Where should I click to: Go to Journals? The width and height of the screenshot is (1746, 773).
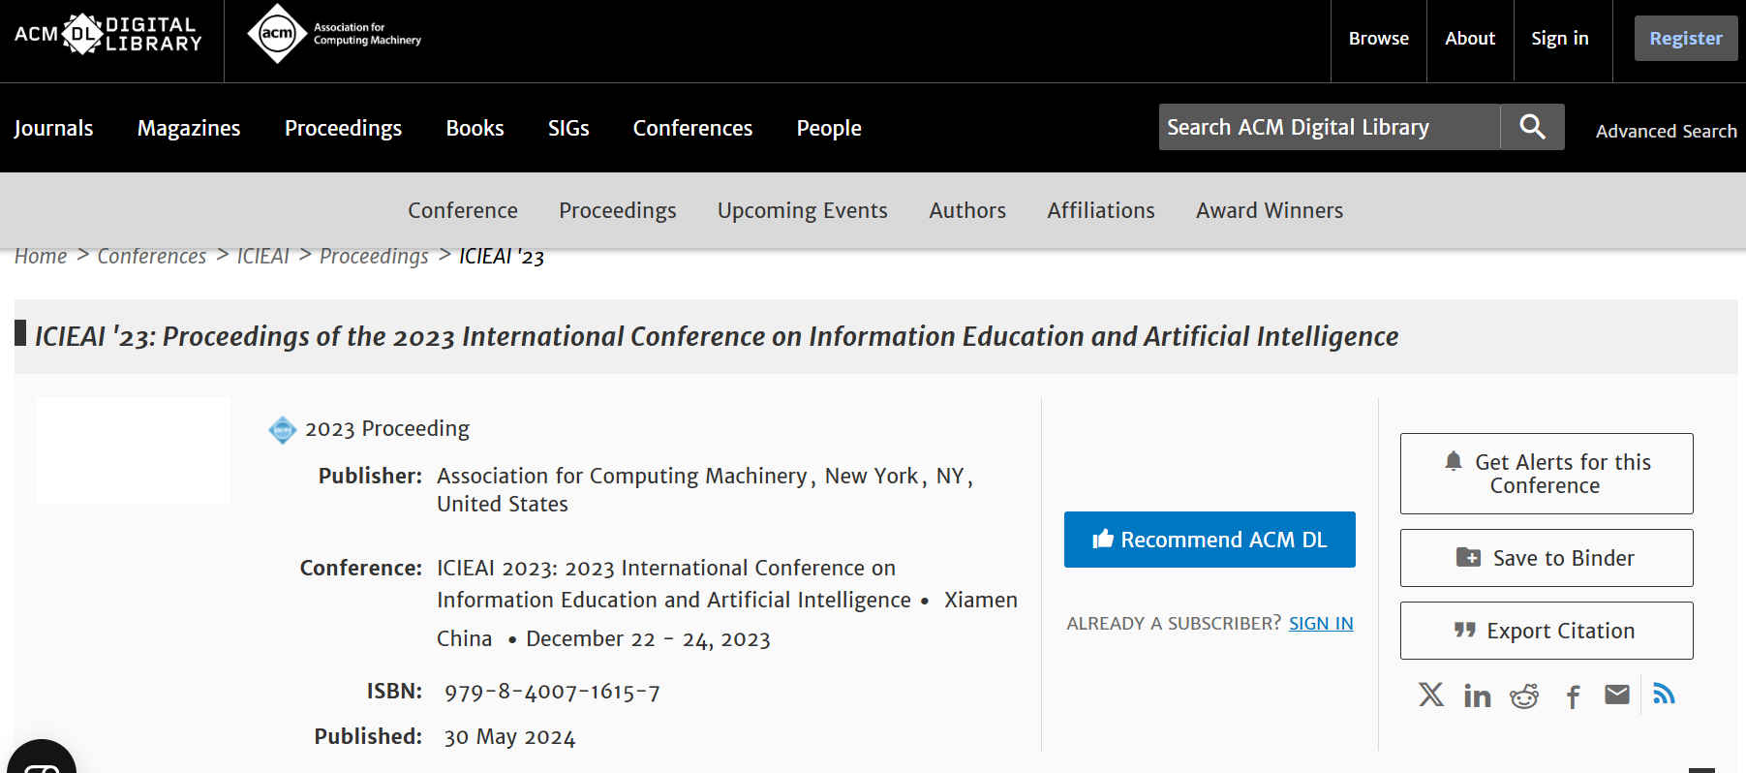(x=53, y=128)
